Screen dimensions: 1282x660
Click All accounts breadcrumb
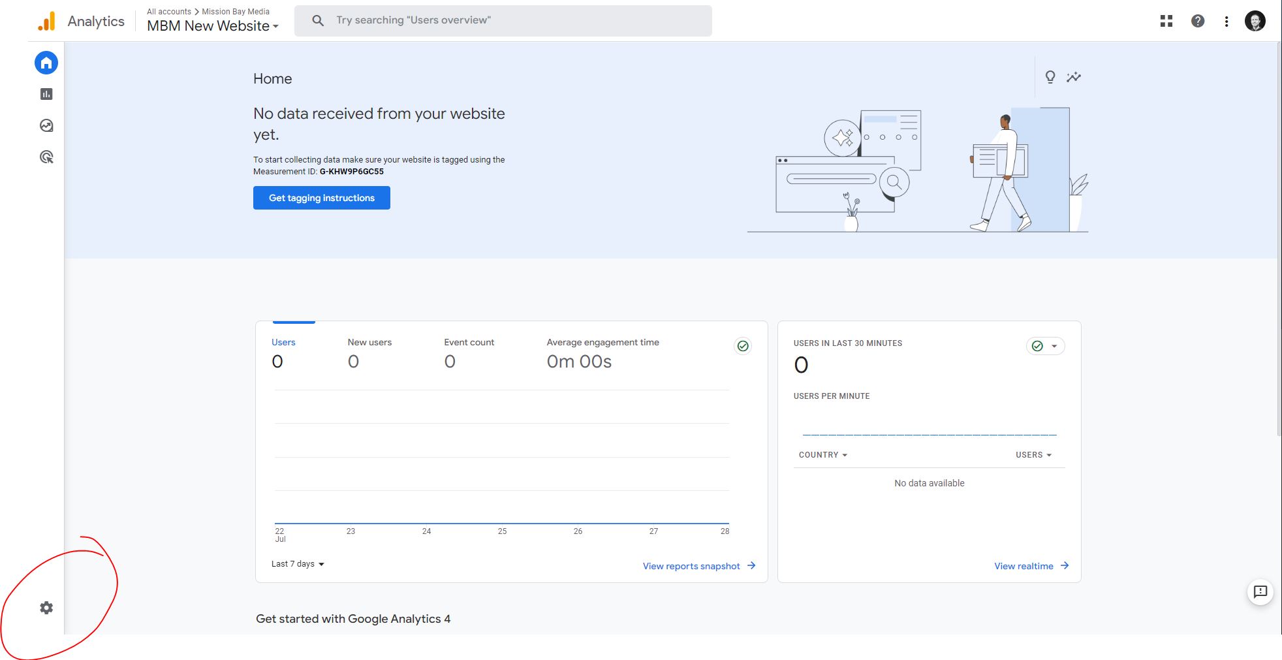pos(169,12)
